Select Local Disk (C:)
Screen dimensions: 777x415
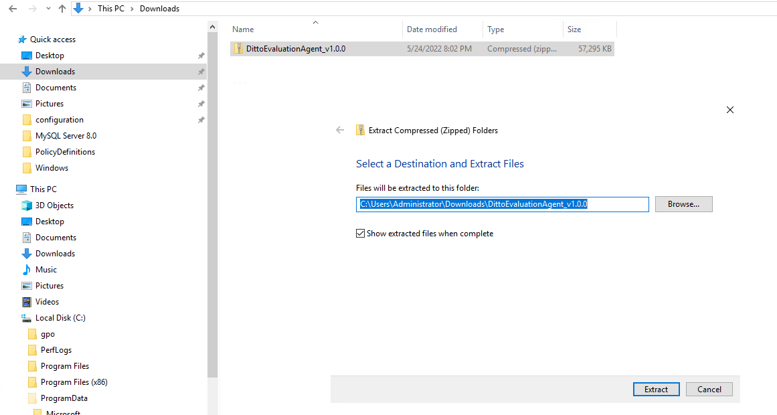point(60,318)
